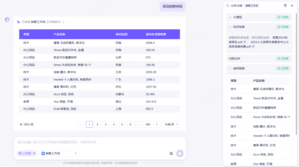The image size is (299, 167).
Task: Collapse the 知识检索 section
Action: click(x=230, y=27)
